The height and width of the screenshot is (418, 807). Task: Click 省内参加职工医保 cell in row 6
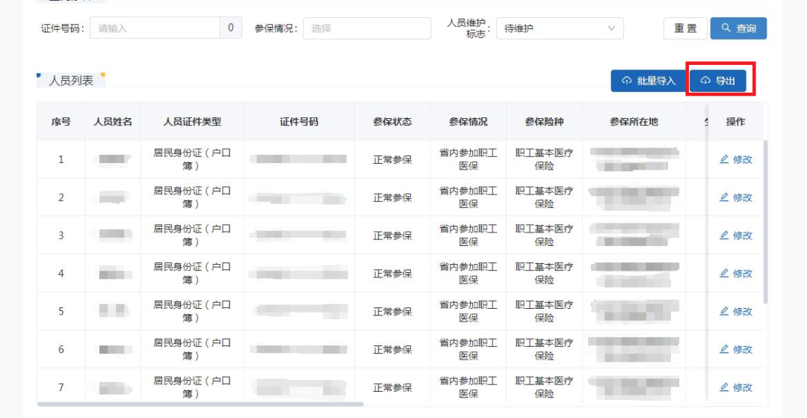coord(469,349)
